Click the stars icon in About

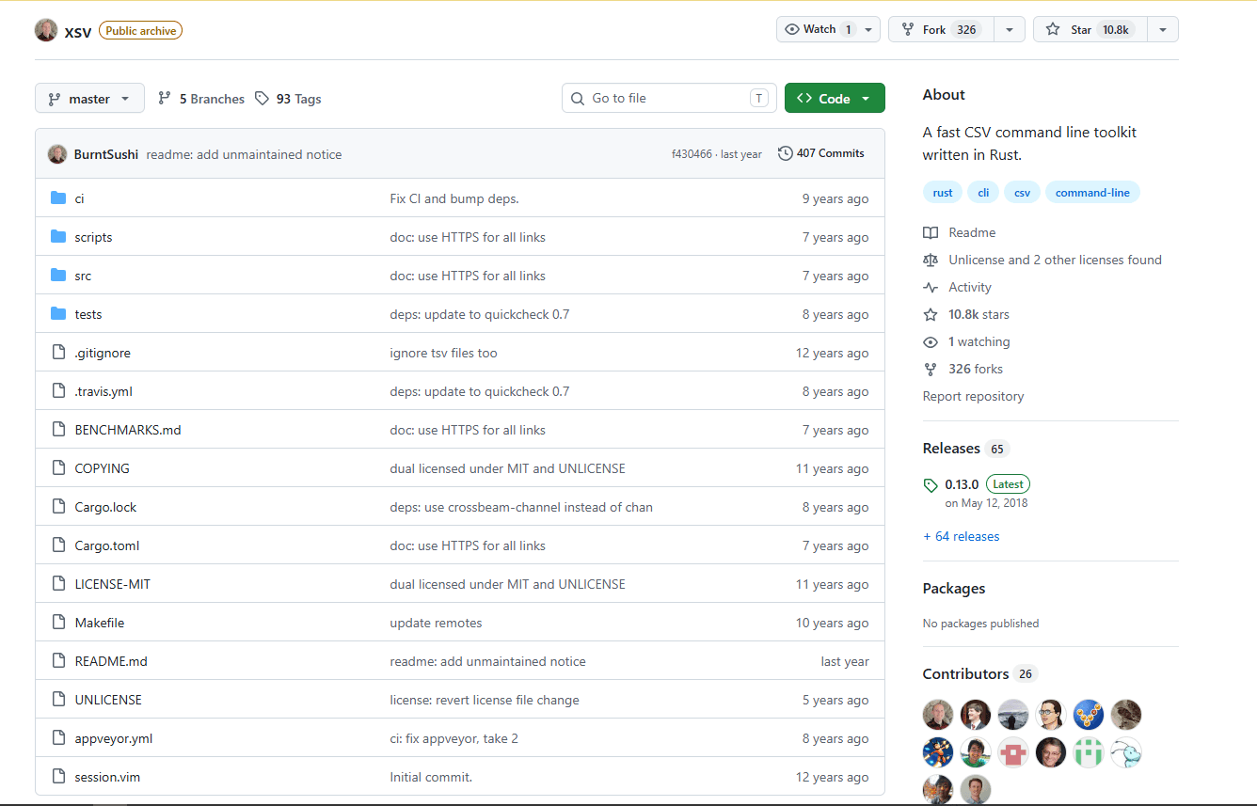(931, 314)
